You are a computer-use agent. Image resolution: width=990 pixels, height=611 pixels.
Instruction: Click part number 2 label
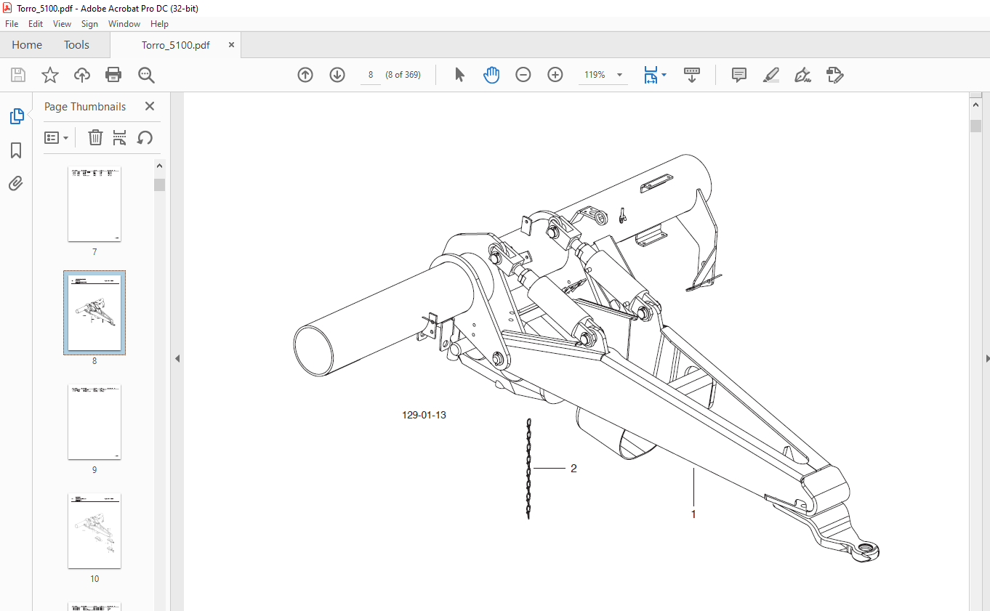(x=574, y=469)
